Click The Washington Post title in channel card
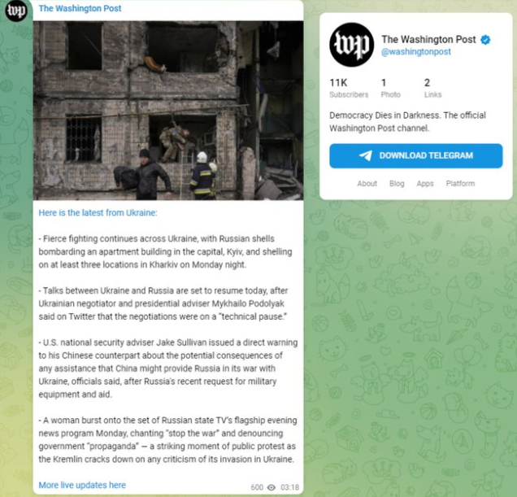 coord(428,40)
